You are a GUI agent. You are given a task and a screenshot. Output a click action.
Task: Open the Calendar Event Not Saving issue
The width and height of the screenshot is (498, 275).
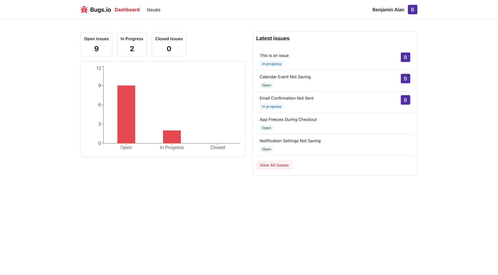pos(285,77)
